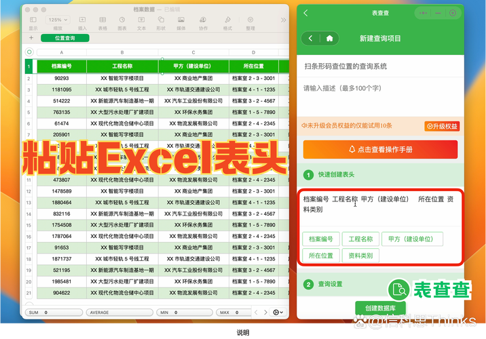Click the pasted header text input area

(380, 208)
